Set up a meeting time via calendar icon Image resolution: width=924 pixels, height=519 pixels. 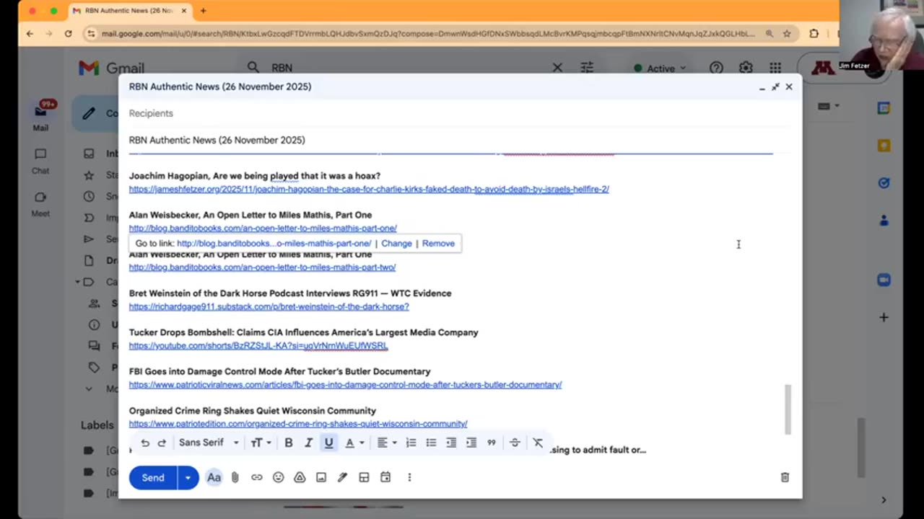pos(385,477)
